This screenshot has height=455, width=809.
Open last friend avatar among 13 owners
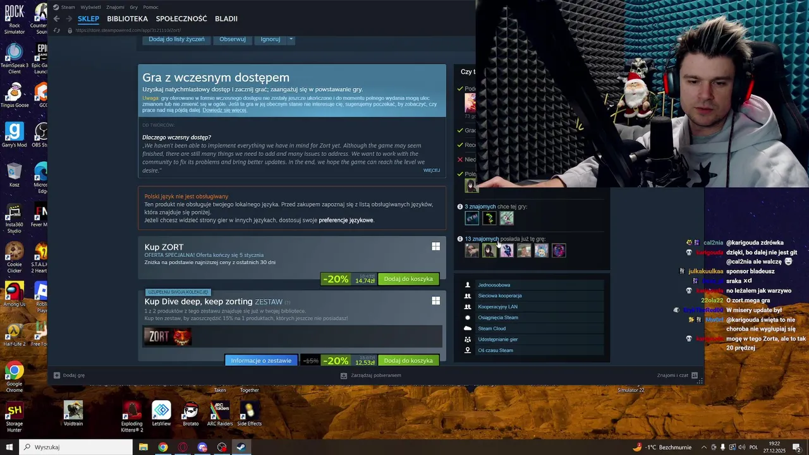click(x=559, y=250)
